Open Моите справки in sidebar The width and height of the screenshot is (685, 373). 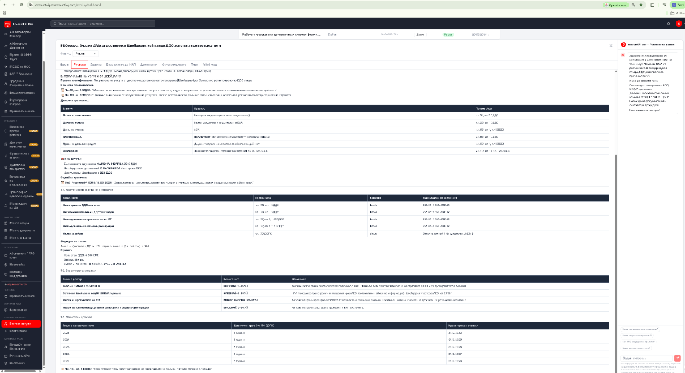click(x=21, y=238)
